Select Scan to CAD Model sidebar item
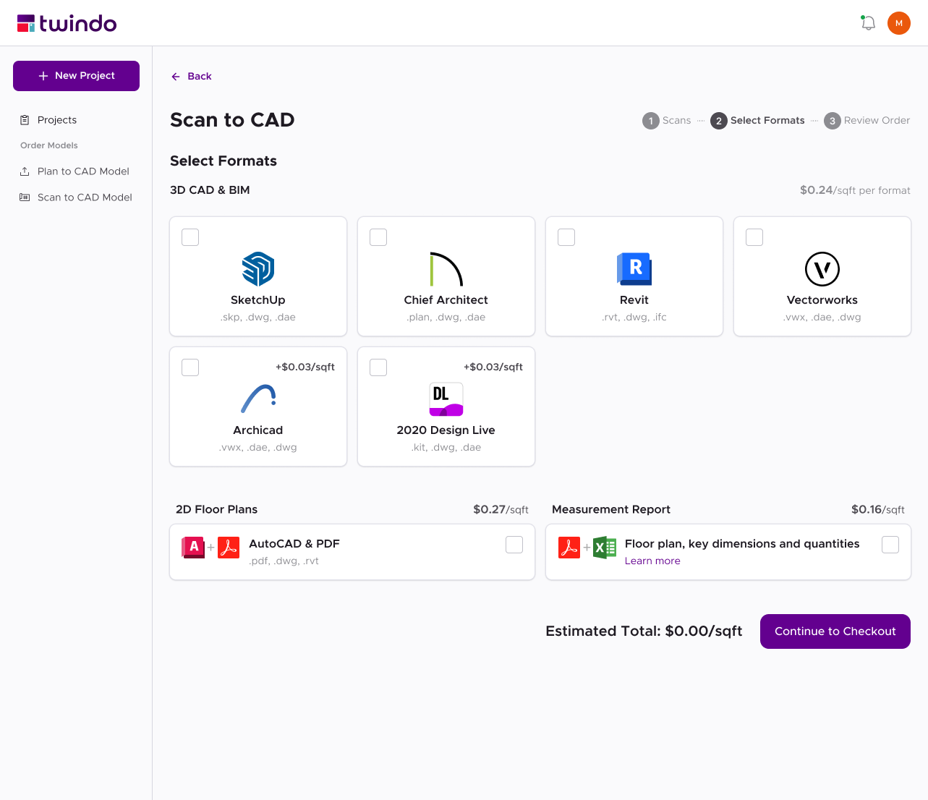The height and width of the screenshot is (800, 928). pos(76,197)
